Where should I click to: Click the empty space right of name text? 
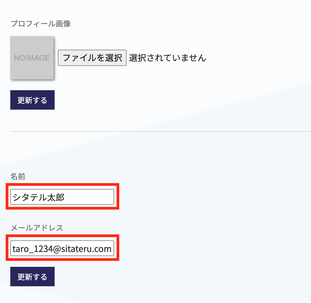coord(89,197)
